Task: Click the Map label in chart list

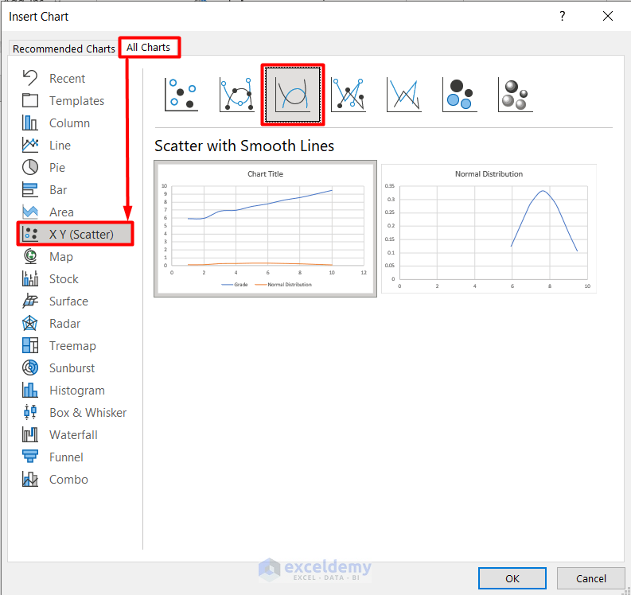Action: [x=60, y=257]
